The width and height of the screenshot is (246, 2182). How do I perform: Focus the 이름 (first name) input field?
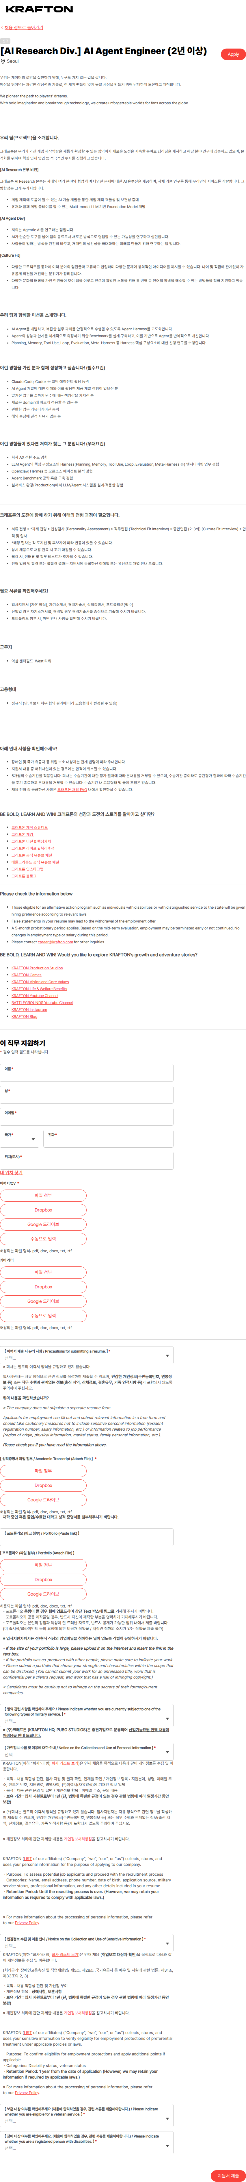pos(86,1073)
